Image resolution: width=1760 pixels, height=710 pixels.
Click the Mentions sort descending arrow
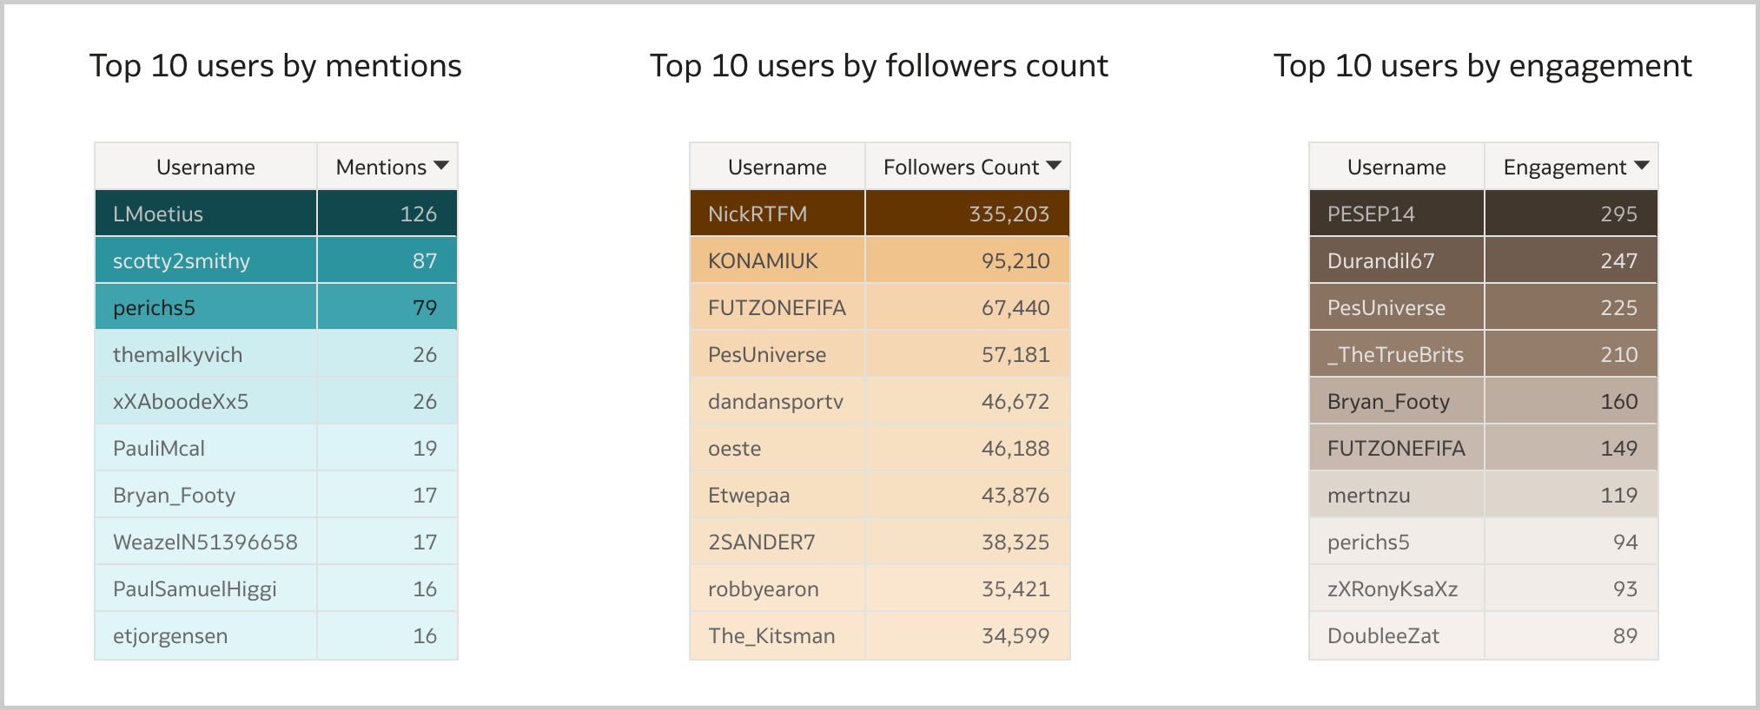tap(441, 166)
